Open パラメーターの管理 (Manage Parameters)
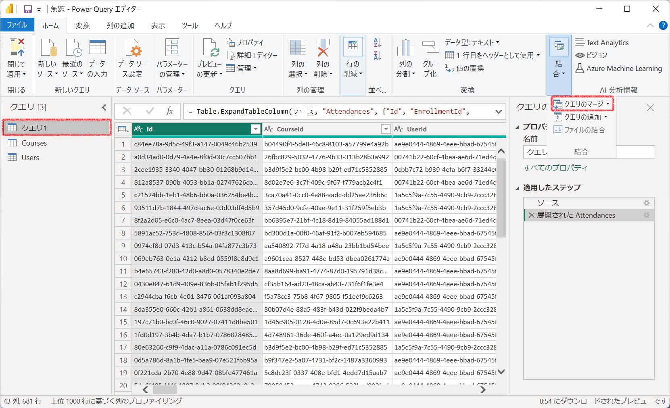 coord(173,56)
